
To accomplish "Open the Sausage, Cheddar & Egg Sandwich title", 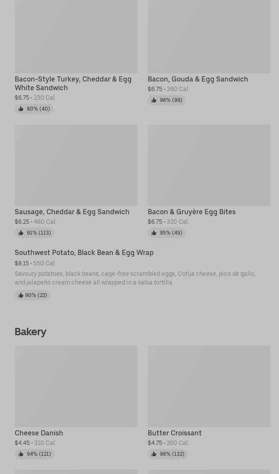I will pyautogui.click(x=72, y=212).
